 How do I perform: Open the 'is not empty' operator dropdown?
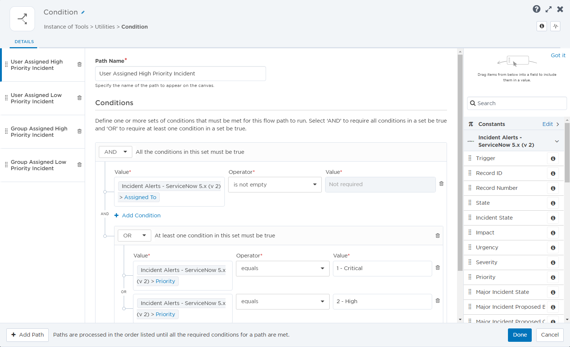[x=275, y=185]
